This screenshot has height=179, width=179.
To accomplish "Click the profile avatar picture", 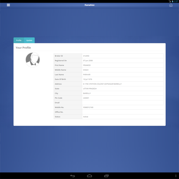I will 33,60.
